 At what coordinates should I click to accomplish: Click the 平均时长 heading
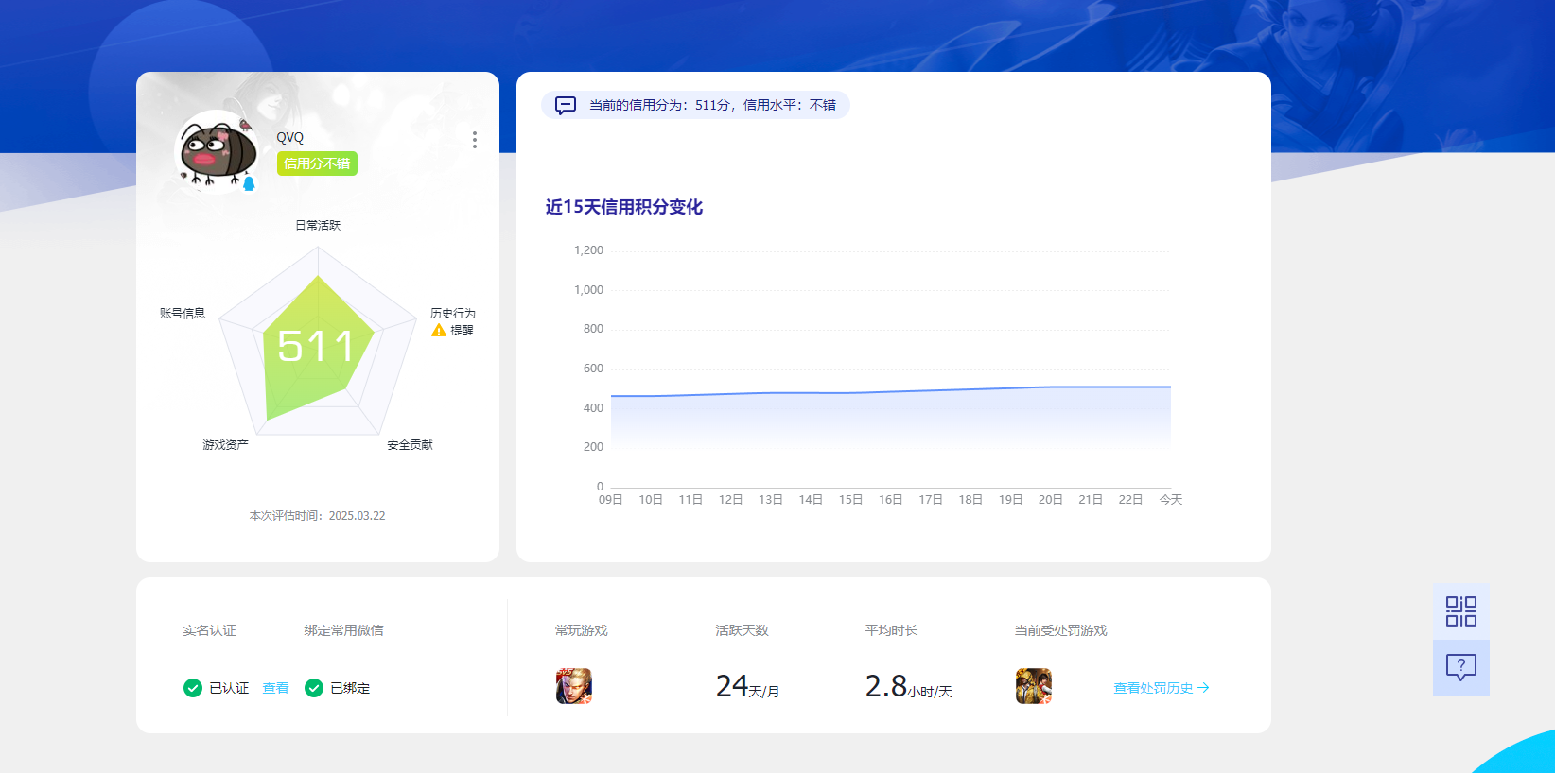click(892, 630)
